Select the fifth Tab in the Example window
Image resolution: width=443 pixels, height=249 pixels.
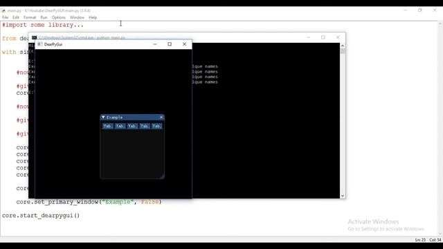point(156,126)
